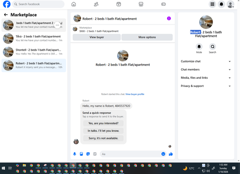This screenshot has height=174, width=240.
Task: Open the first conversation at the top of the list
Action: point(34,25)
